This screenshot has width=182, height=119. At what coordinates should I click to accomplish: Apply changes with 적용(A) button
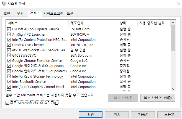point(143,115)
